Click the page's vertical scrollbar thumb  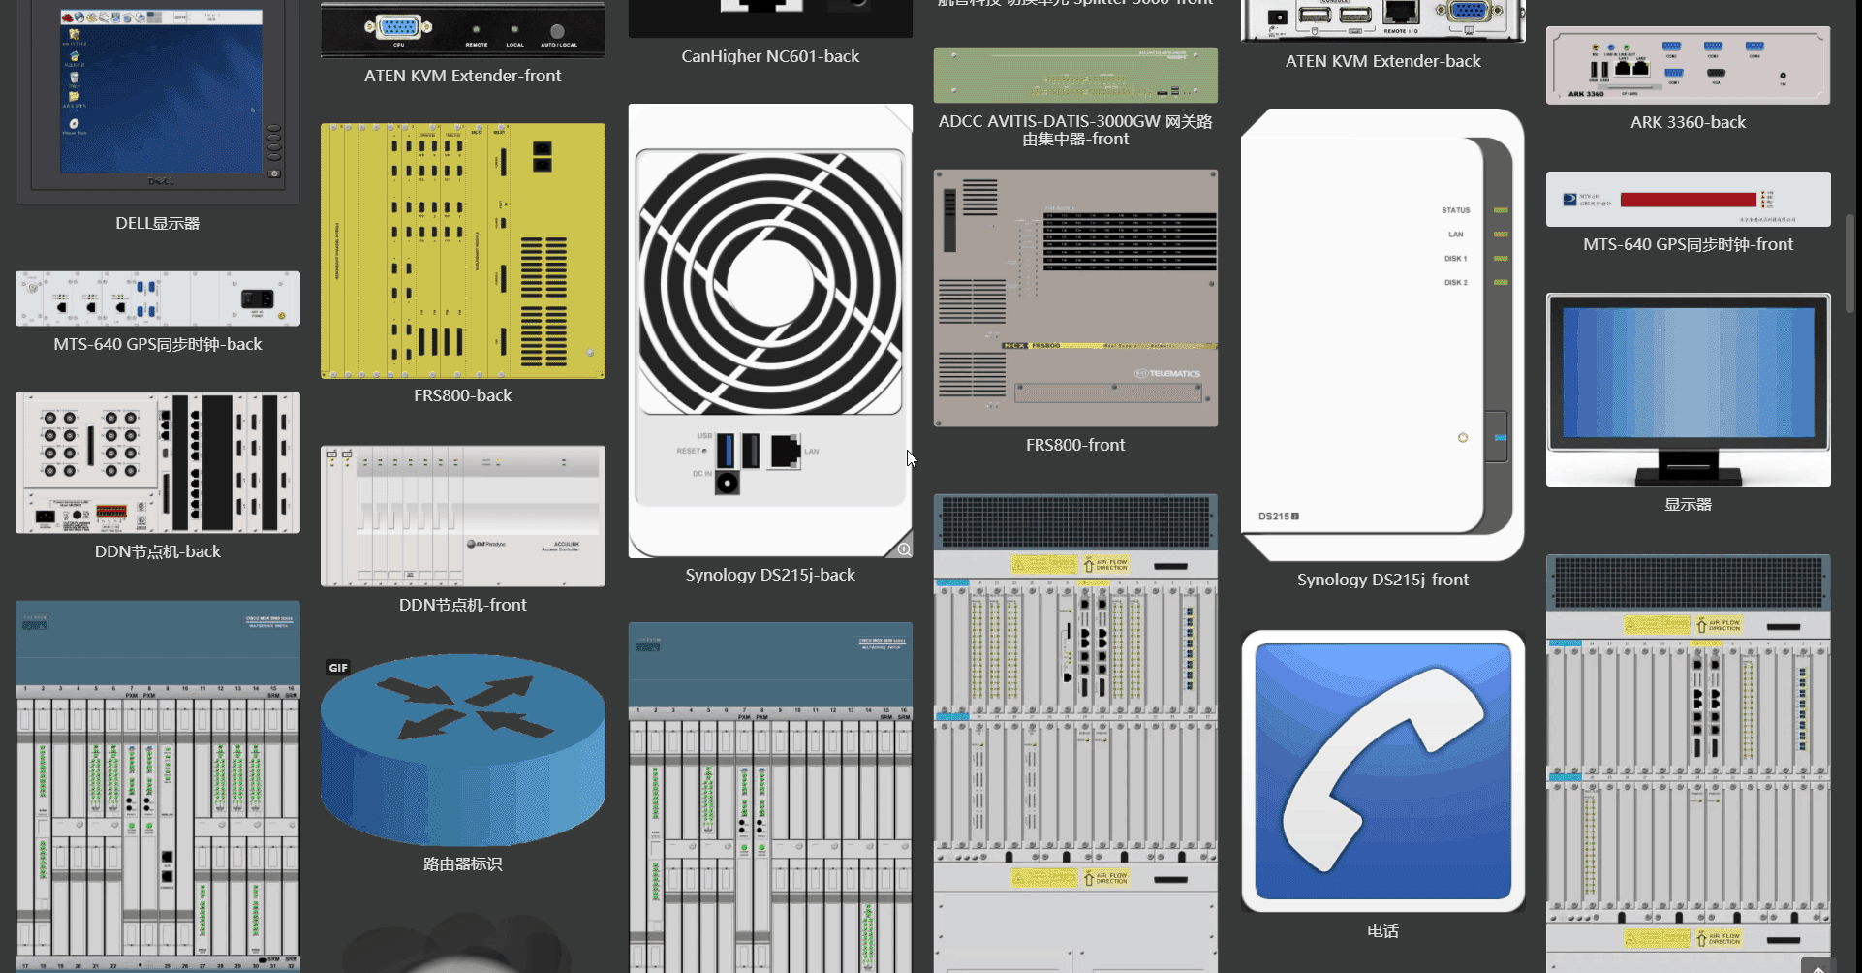click(1850, 264)
